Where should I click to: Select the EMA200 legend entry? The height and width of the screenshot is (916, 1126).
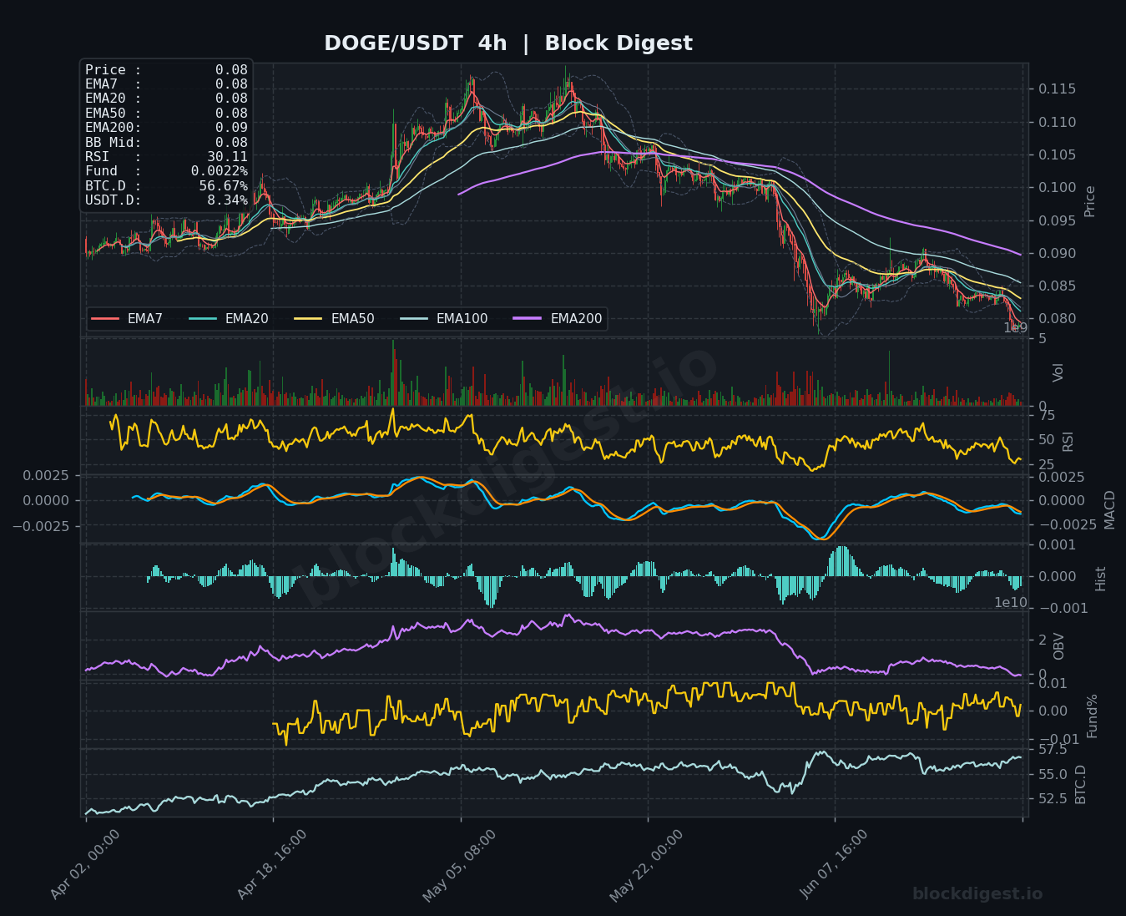(558, 319)
